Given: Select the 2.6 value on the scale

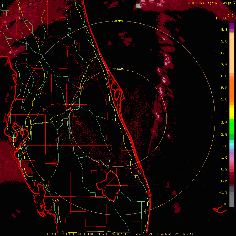Looking at the screenshot, I should click(224, 135).
